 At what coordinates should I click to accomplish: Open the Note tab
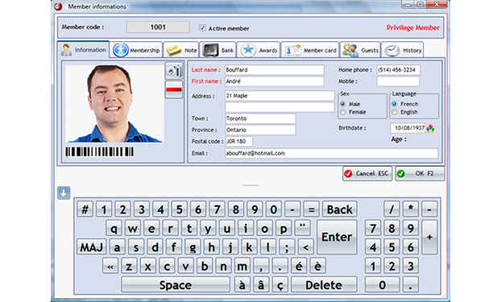coord(181,50)
